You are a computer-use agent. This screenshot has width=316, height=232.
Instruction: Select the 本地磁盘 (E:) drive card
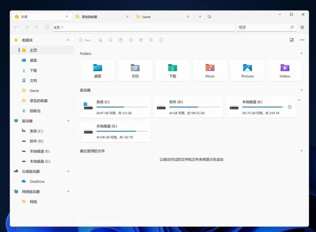(x=261, y=107)
